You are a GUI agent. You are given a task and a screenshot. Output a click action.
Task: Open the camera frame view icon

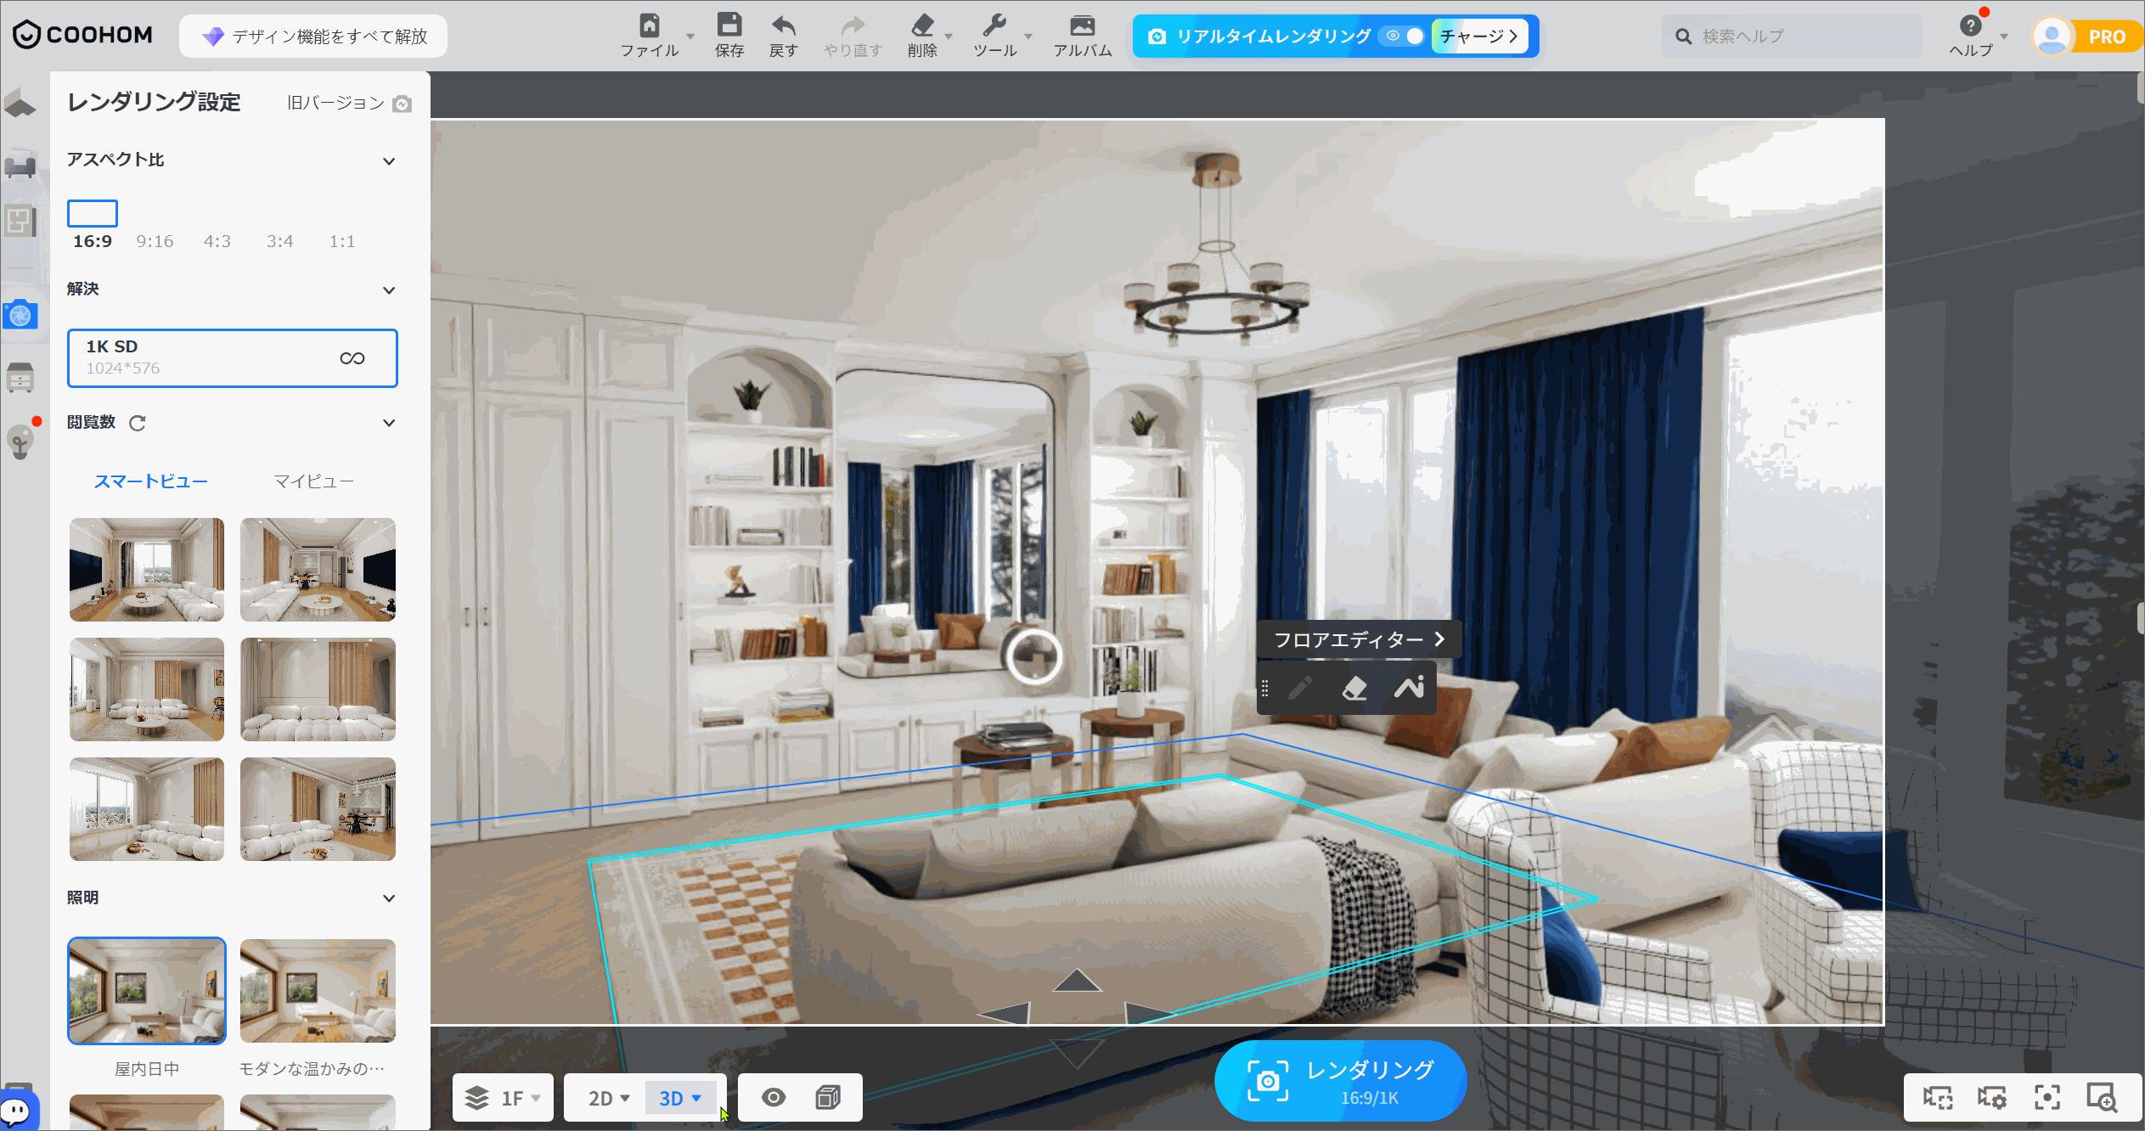[1938, 1097]
